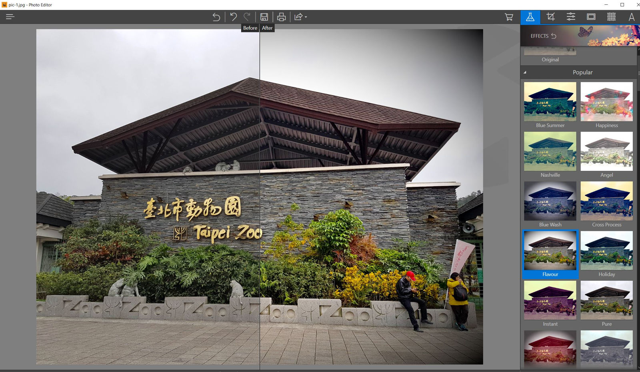Open the Crop tool tab

pos(550,17)
